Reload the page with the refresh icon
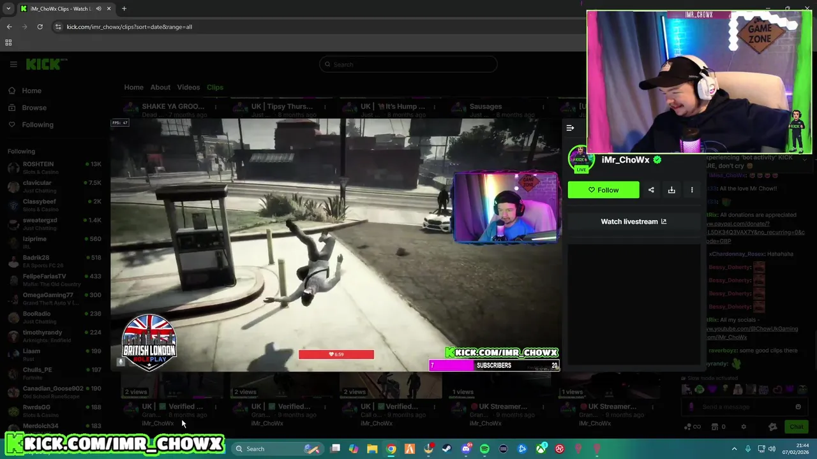 click(40, 27)
